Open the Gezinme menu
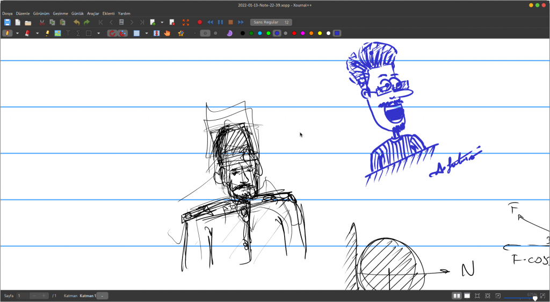550x302 pixels. pyautogui.click(x=60, y=13)
